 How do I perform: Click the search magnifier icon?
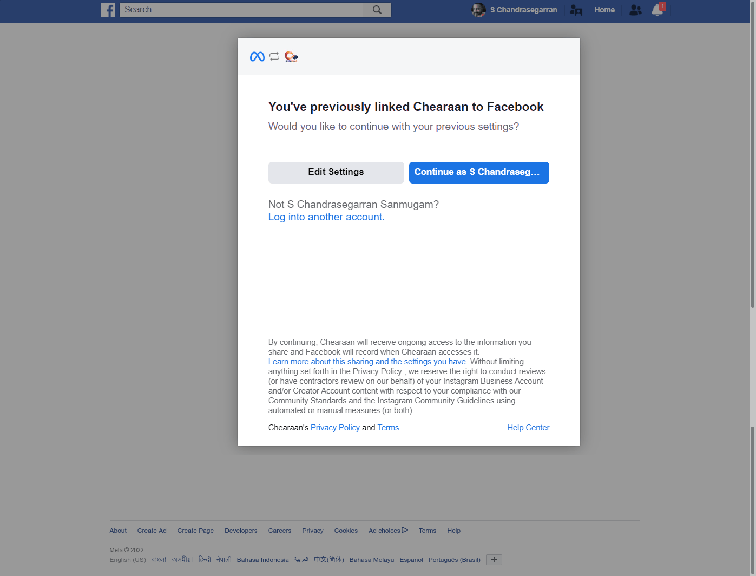(x=377, y=10)
